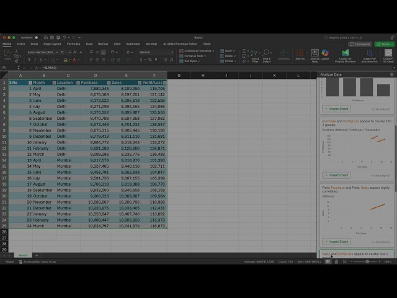This screenshot has height=298, width=397.
Task: Click the Undo arrow icon
Action: [x=65, y=37]
